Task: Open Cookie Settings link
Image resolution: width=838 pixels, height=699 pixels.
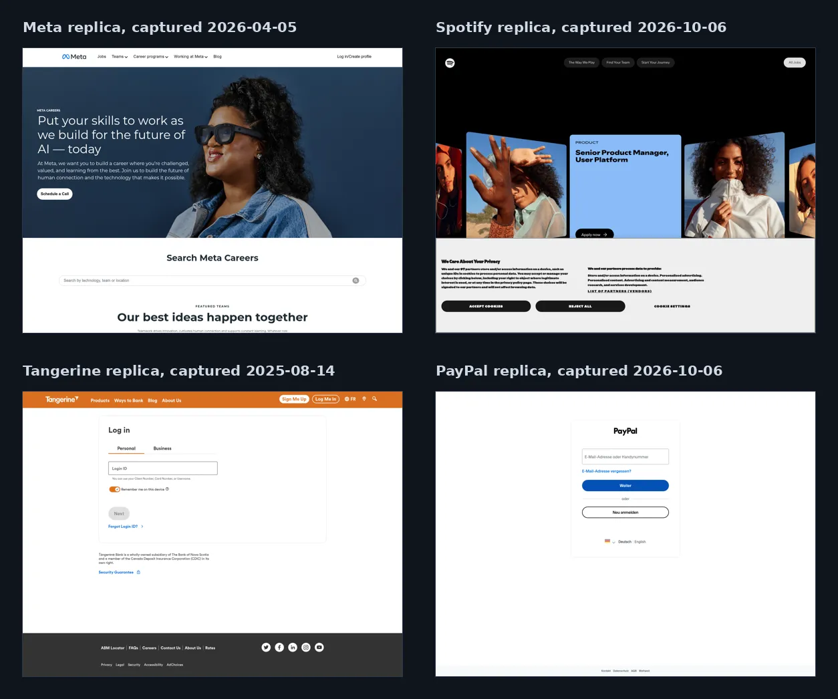Action: click(x=672, y=306)
